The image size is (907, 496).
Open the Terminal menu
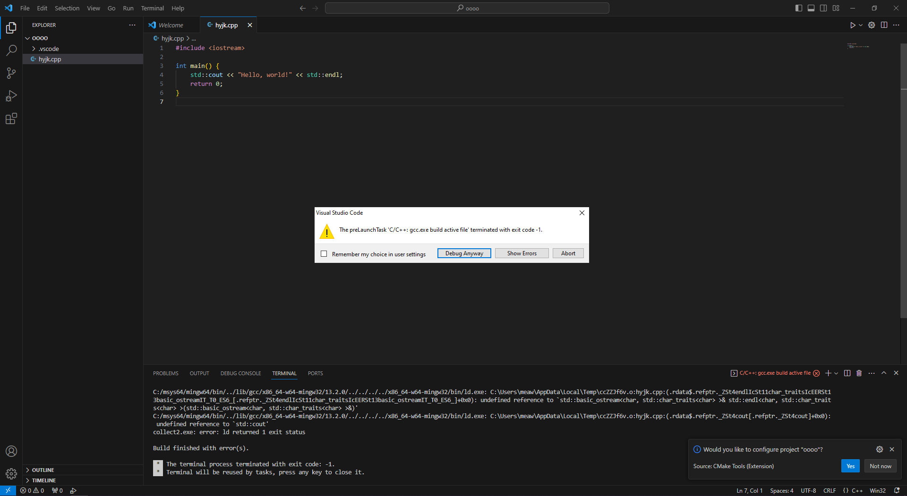[152, 8]
